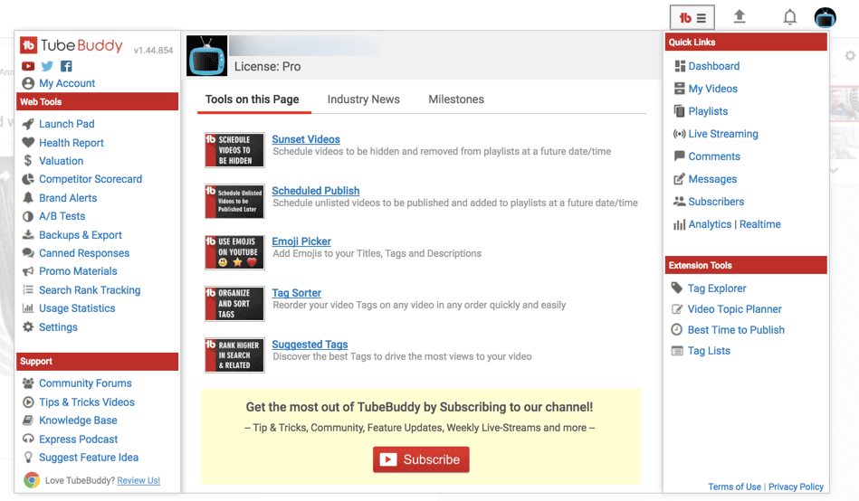859x501 pixels.
Task: Open Playlists in Quick Links
Action: [x=708, y=111]
